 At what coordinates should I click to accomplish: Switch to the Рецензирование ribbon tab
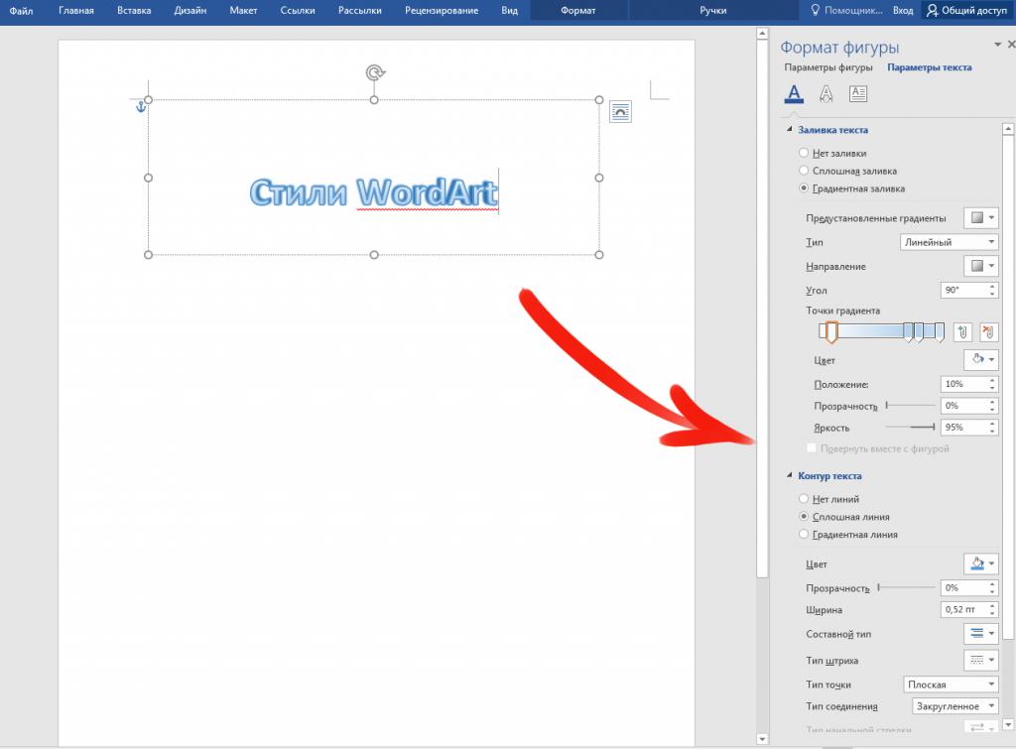(x=442, y=10)
